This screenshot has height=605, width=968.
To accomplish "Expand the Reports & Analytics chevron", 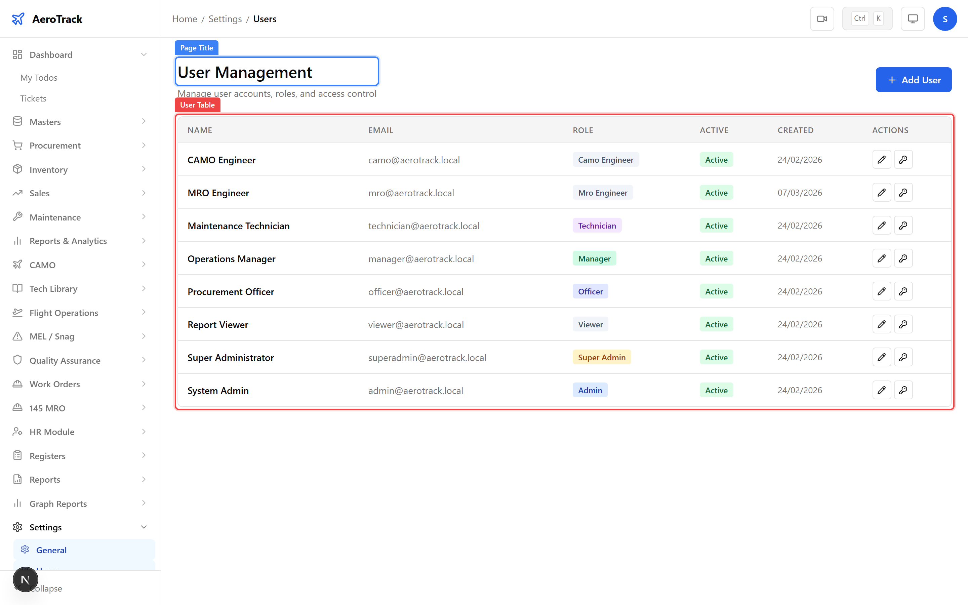I will pos(144,240).
